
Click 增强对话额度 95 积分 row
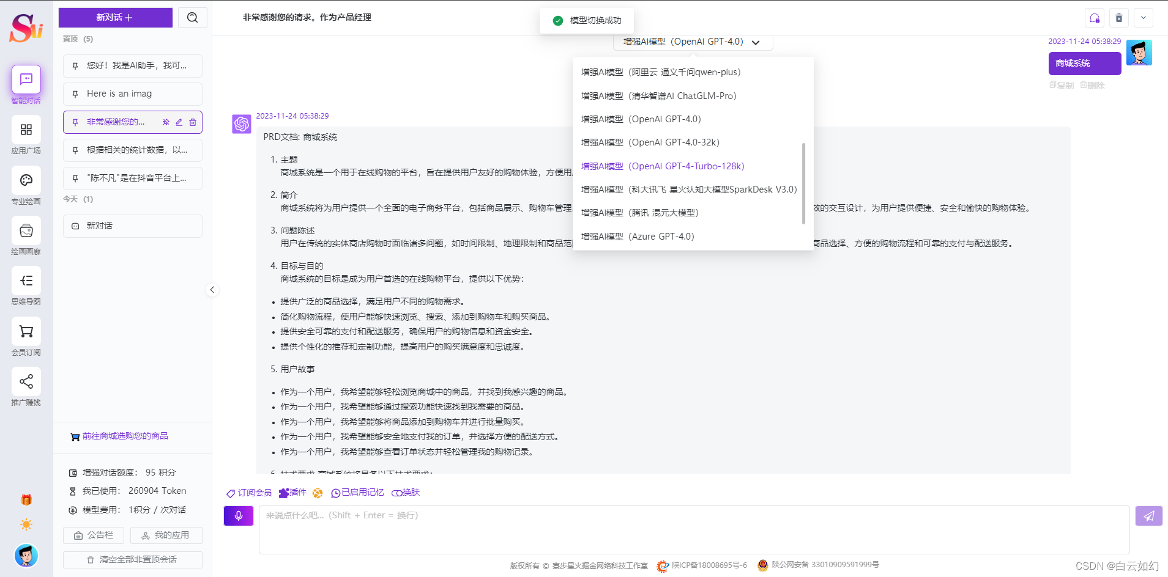click(x=123, y=473)
